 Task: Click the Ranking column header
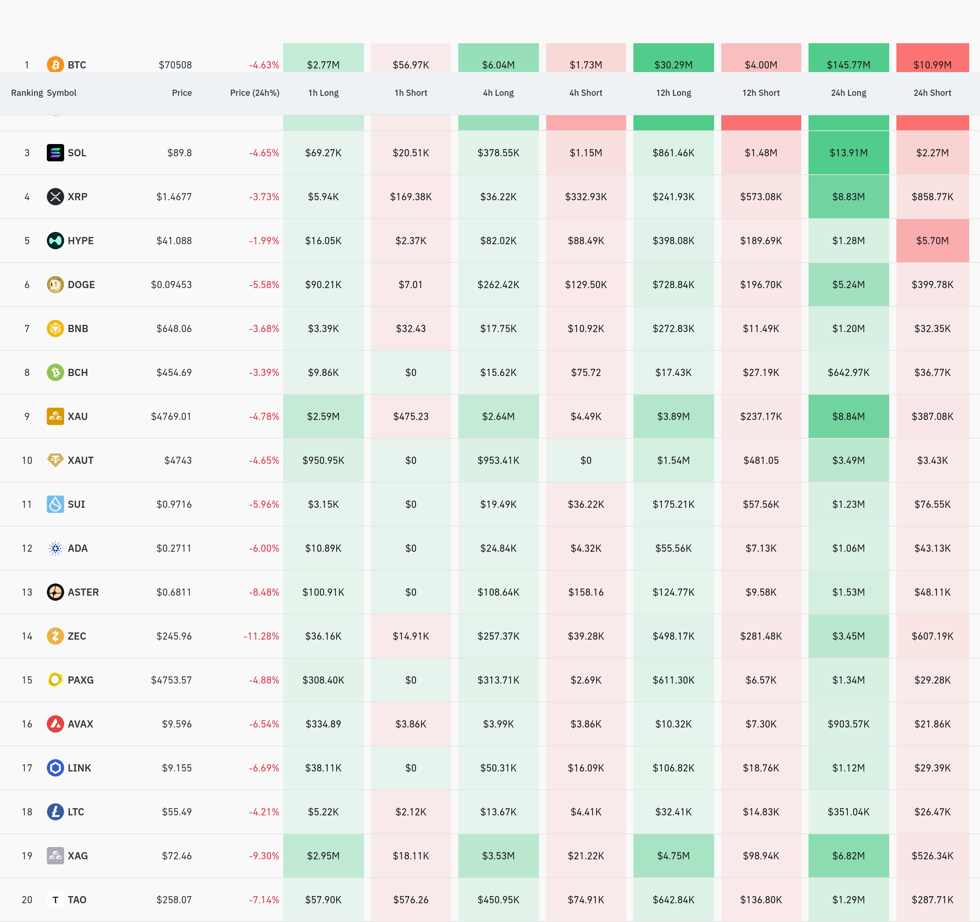pyautogui.click(x=27, y=93)
